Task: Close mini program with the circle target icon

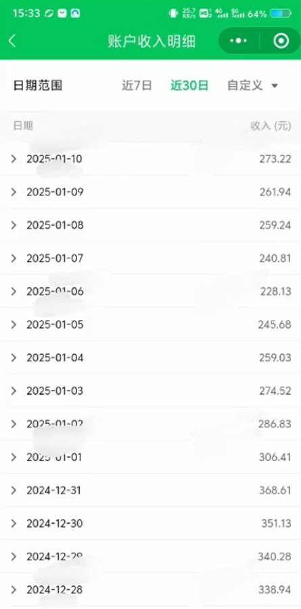Action: tap(281, 41)
